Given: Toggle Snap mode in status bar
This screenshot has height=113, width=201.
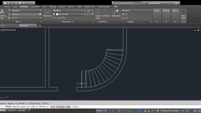Looking at the screenshot, I should coord(109,111).
